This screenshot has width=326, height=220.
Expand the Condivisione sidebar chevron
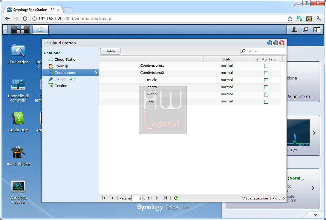coord(96,73)
